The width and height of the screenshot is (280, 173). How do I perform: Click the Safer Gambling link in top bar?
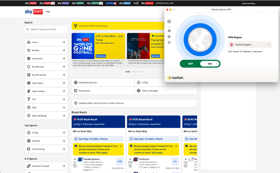coord(248,3)
